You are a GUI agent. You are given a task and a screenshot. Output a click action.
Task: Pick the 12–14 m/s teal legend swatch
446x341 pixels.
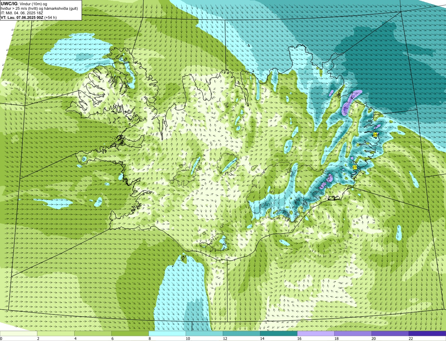point(241,333)
